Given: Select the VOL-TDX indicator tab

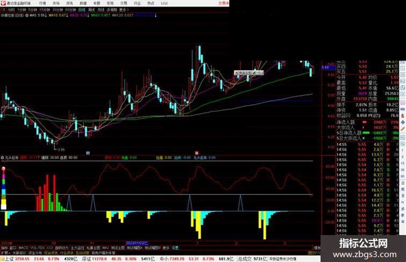Looking at the screenshot, I should click(37, 248).
